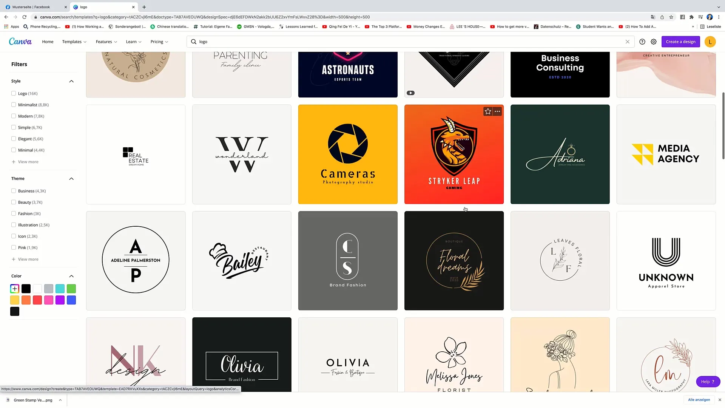Click the search magnifier icon
The image size is (725, 408).
[194, 42]
